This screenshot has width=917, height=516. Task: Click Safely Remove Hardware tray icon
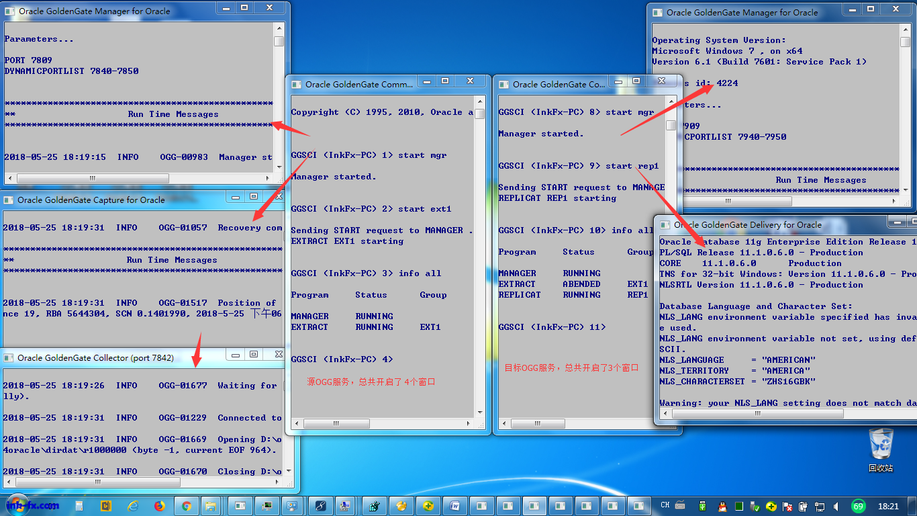(x=755, y=506)
